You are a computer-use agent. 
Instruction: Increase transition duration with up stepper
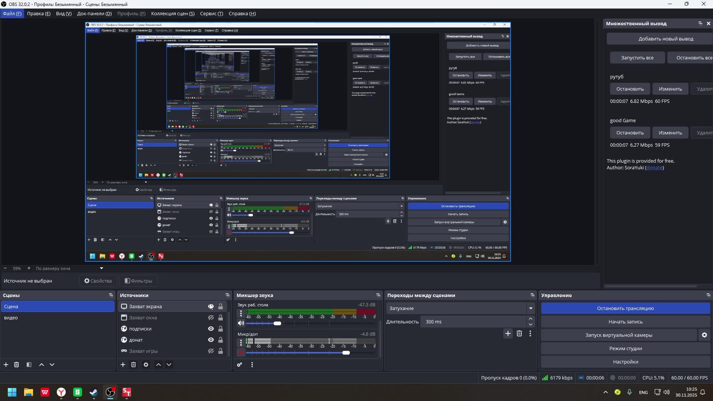pos(530,319)
